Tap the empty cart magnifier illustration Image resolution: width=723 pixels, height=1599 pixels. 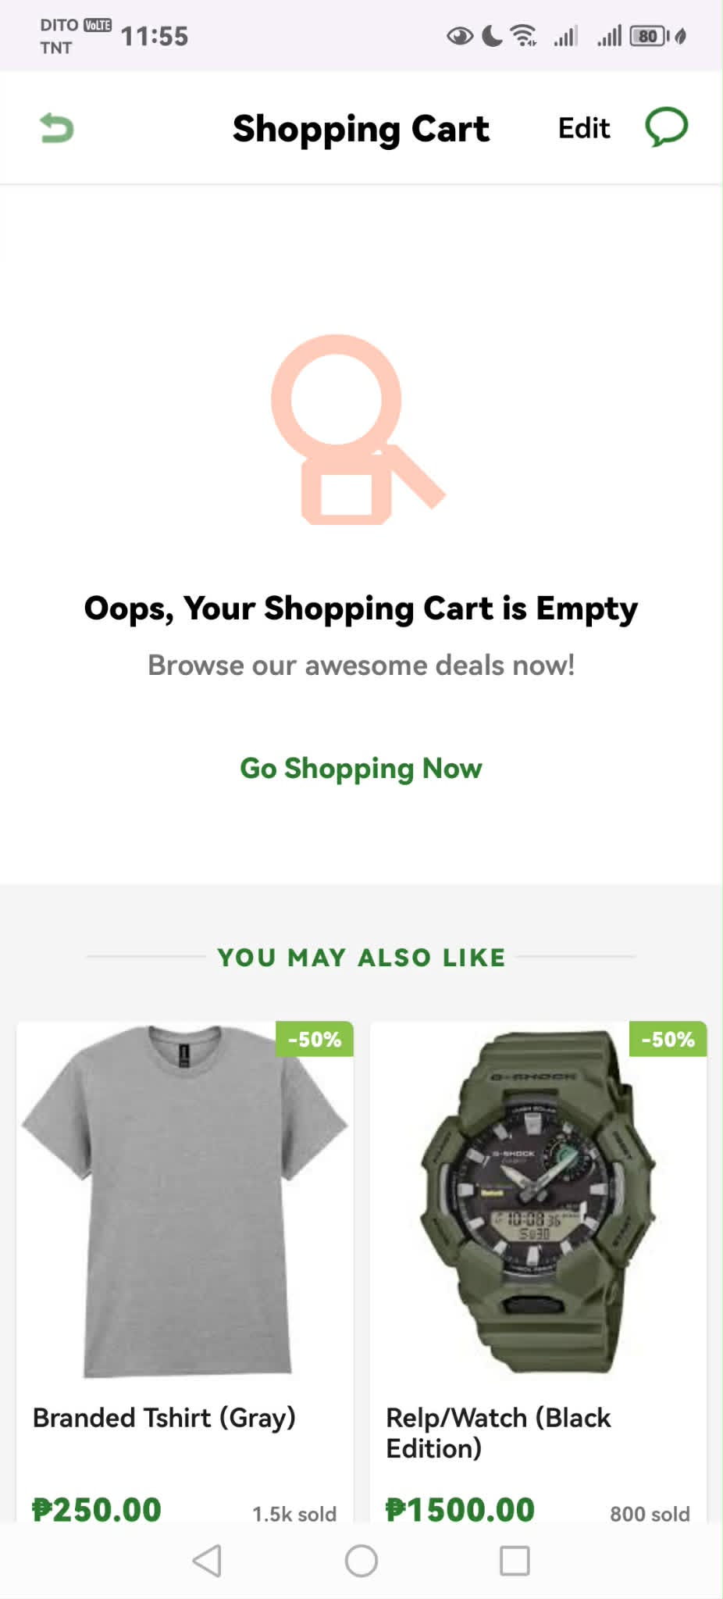click(358, 430)
